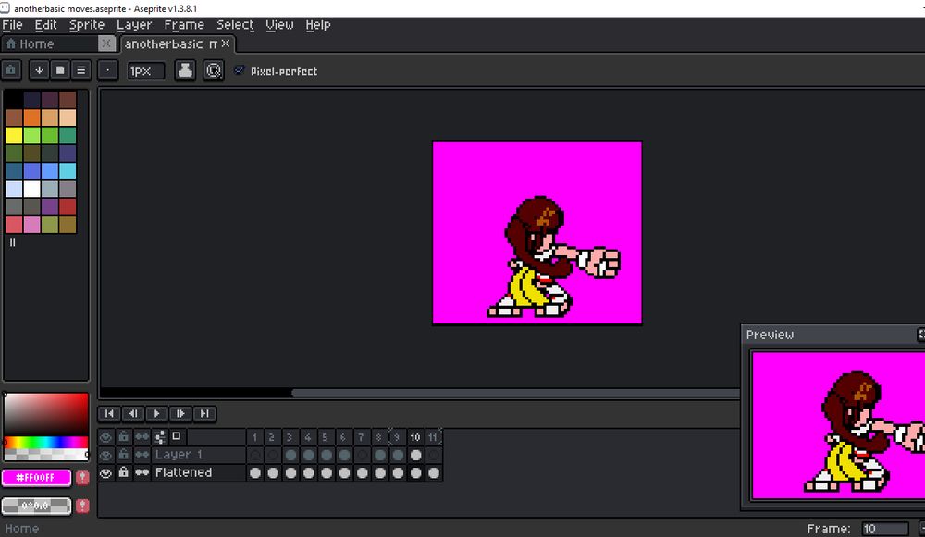Select frame 10 in timeline header
This screenshot has width=925, height=537.
tap(415, 437)
